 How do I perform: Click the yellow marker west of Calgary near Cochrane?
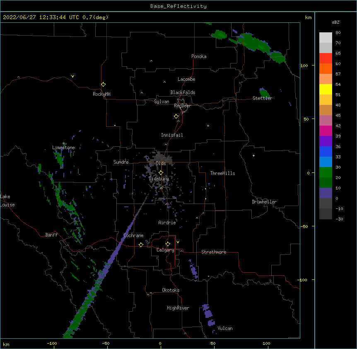141,245
